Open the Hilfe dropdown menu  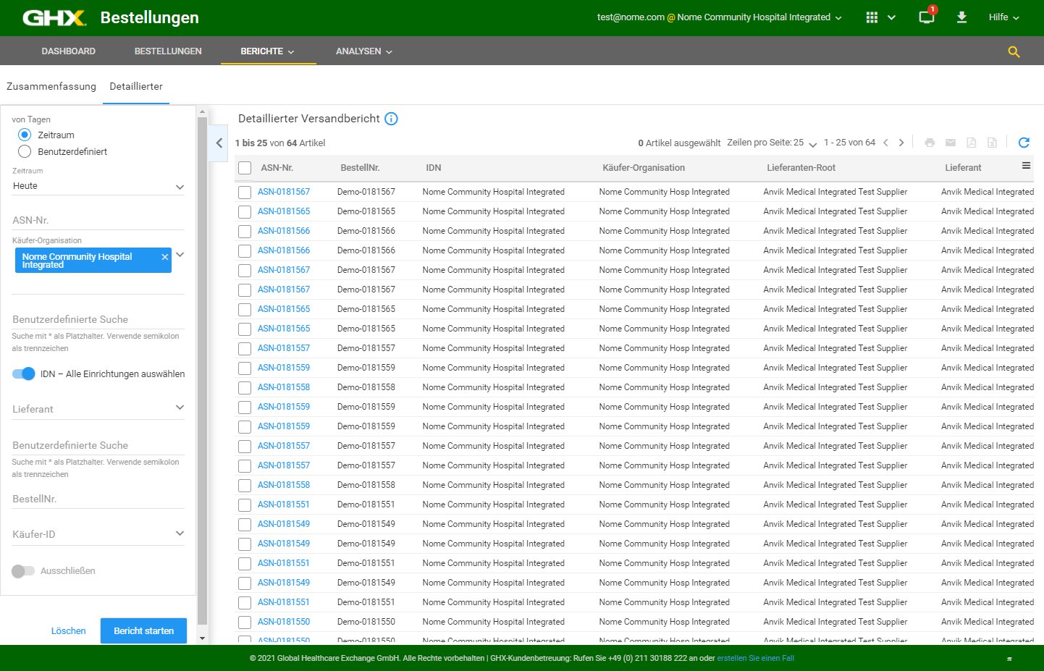coord(1003,17)
